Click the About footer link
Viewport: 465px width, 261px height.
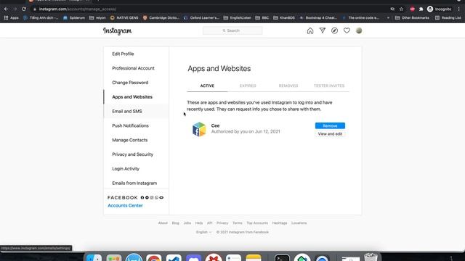(x=163, y=223)
